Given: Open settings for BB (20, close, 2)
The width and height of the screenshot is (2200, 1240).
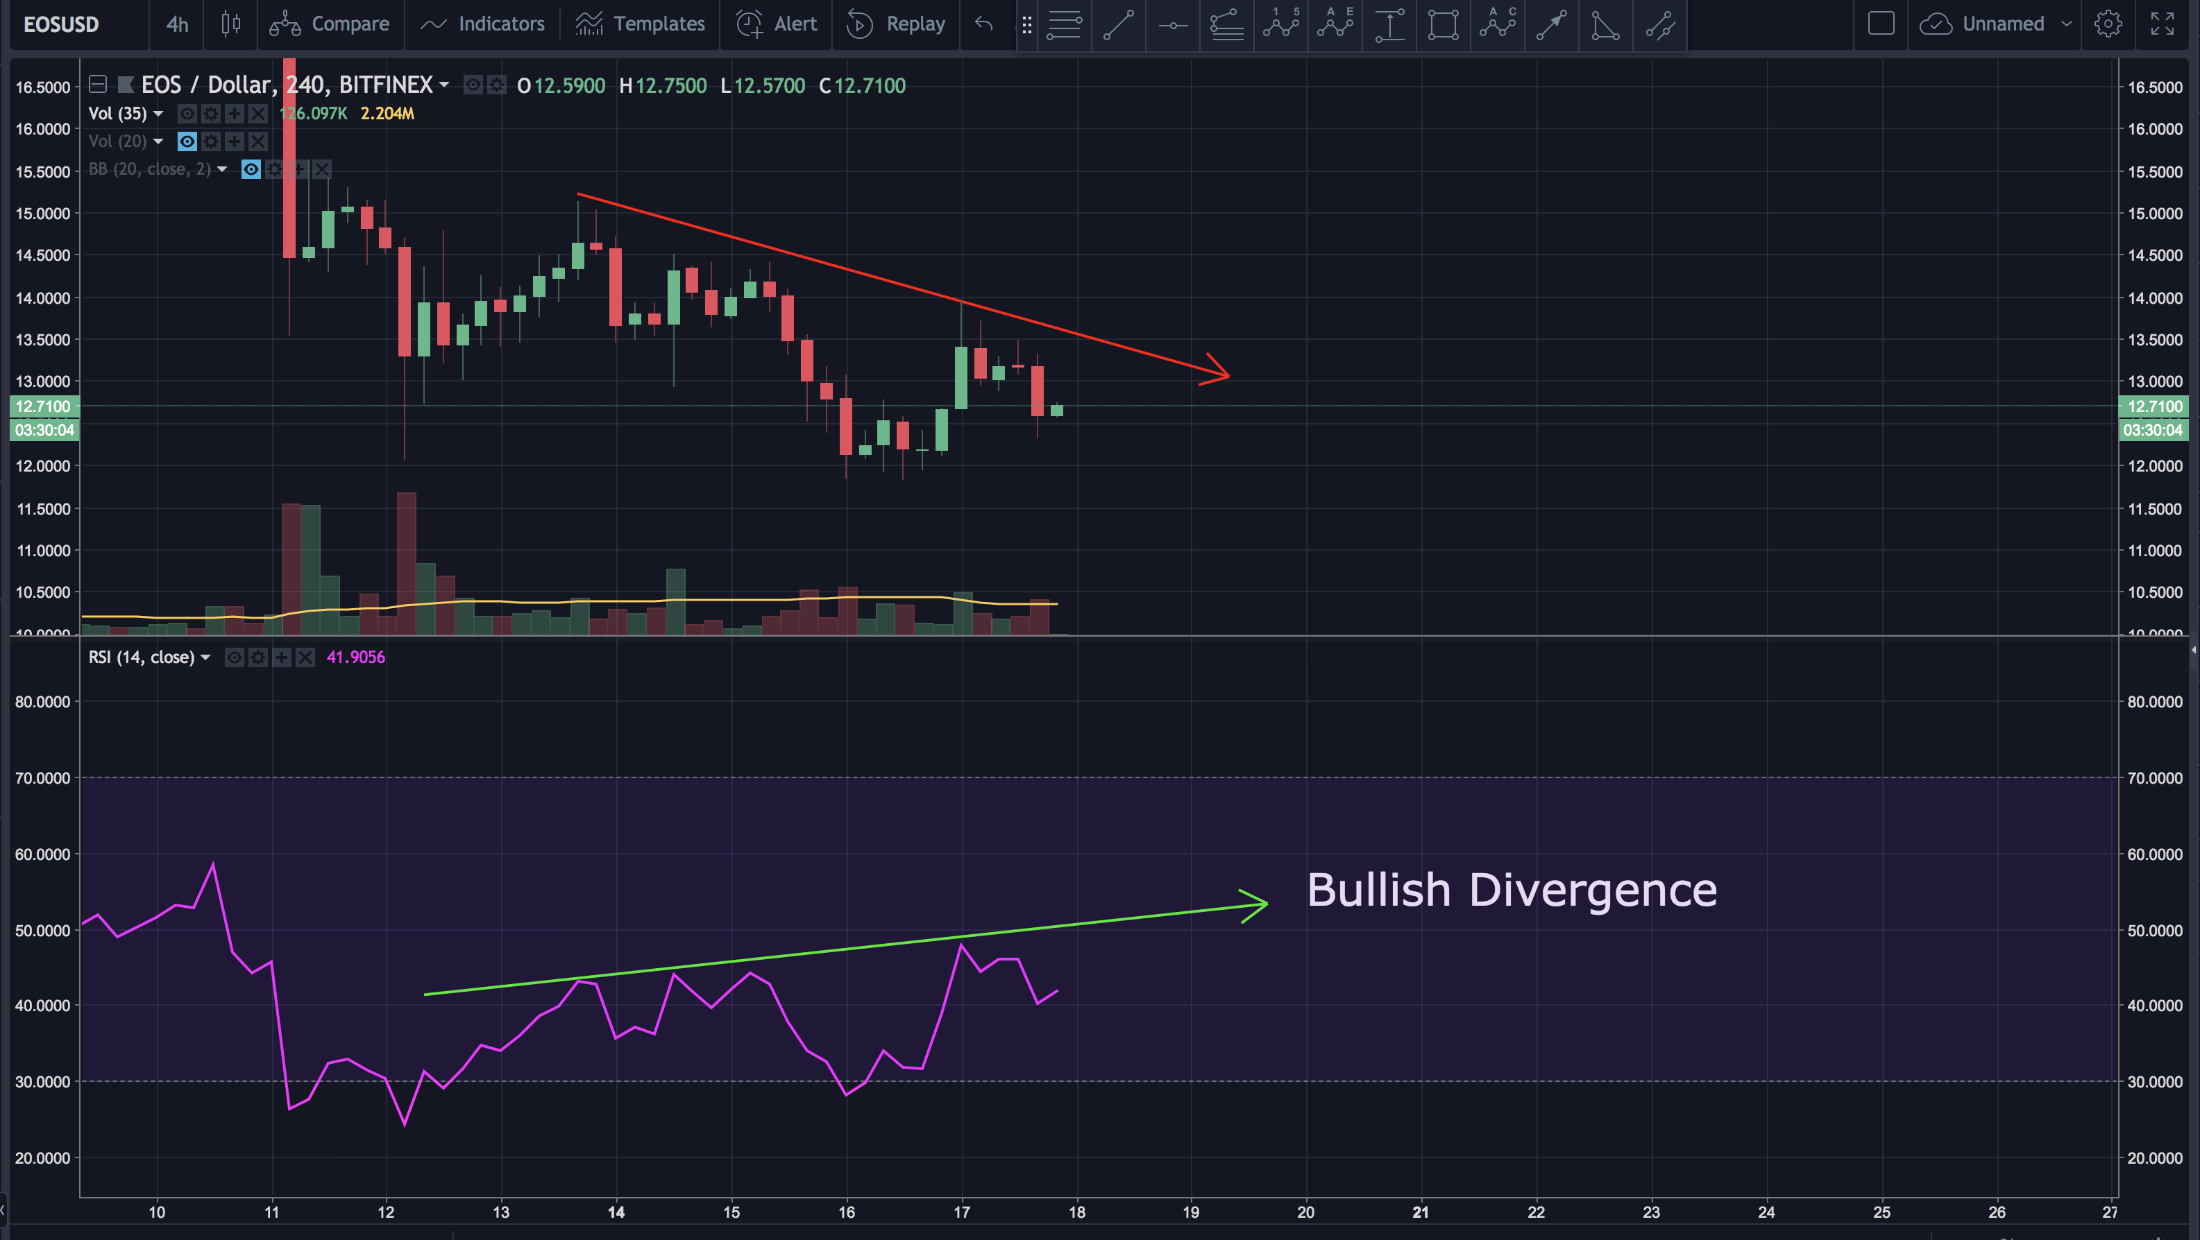Looking at the screenshot, I should (x=274, y=169).
